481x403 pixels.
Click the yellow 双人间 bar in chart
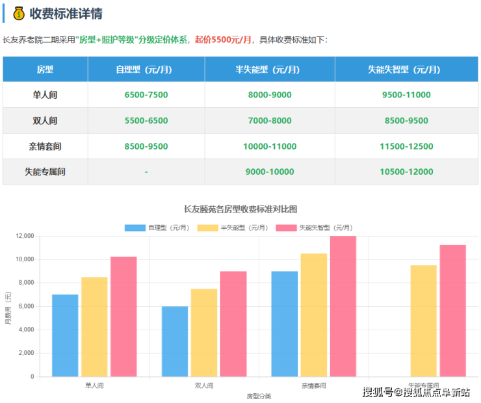click(x=204, y=333)
